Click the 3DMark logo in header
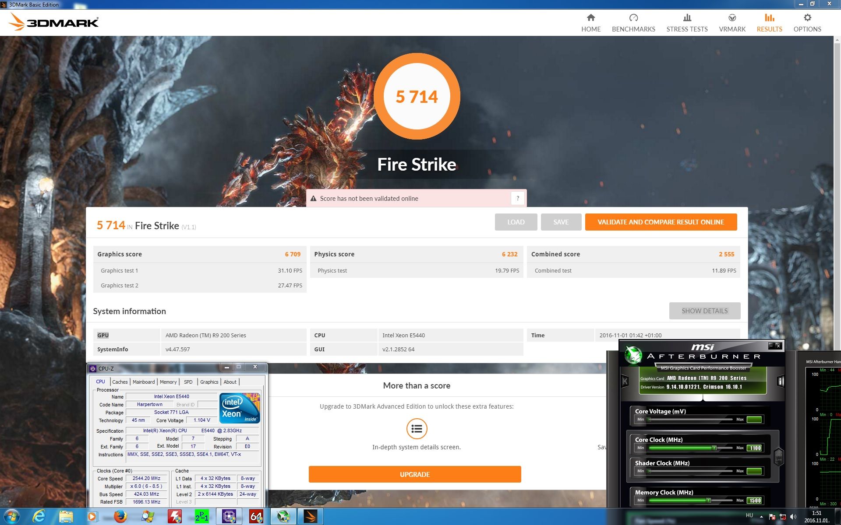841x525 pixels. click(54, 22)
